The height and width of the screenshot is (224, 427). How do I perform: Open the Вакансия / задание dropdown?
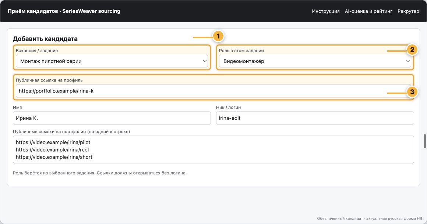(x=112, y=61)
